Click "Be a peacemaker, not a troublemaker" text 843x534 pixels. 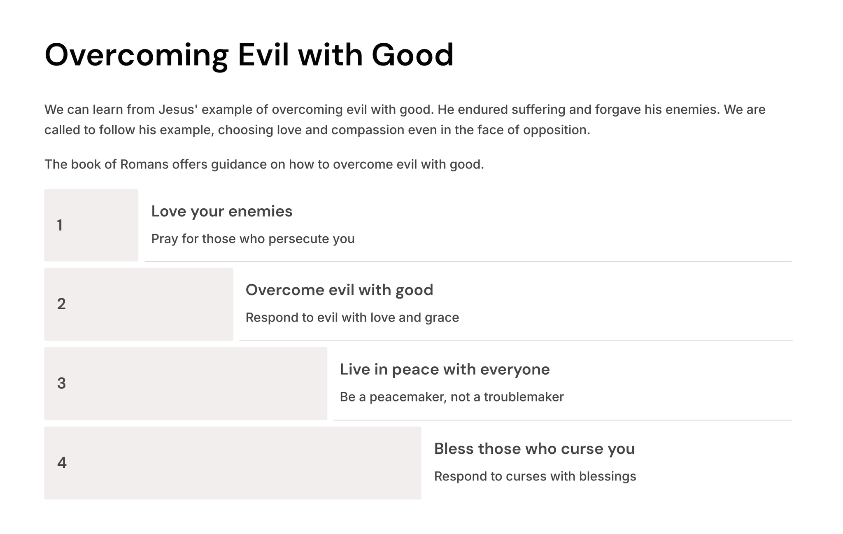pos(452,397)
